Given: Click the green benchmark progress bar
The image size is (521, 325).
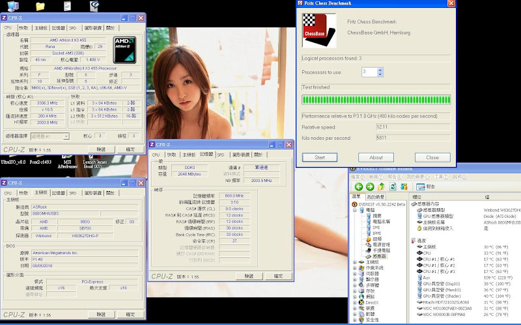Looking at the screenshot, I should (x=375, y=99).
